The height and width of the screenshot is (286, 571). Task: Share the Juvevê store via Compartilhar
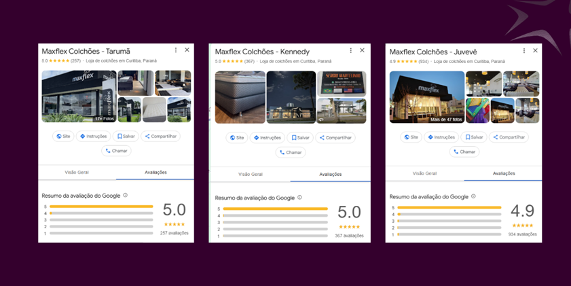click(509, 137)
